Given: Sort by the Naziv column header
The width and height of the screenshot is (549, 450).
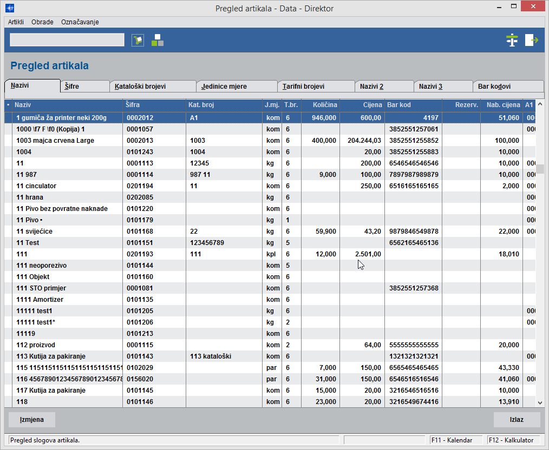Looking at the screenshot, I should tap(67, 105).
